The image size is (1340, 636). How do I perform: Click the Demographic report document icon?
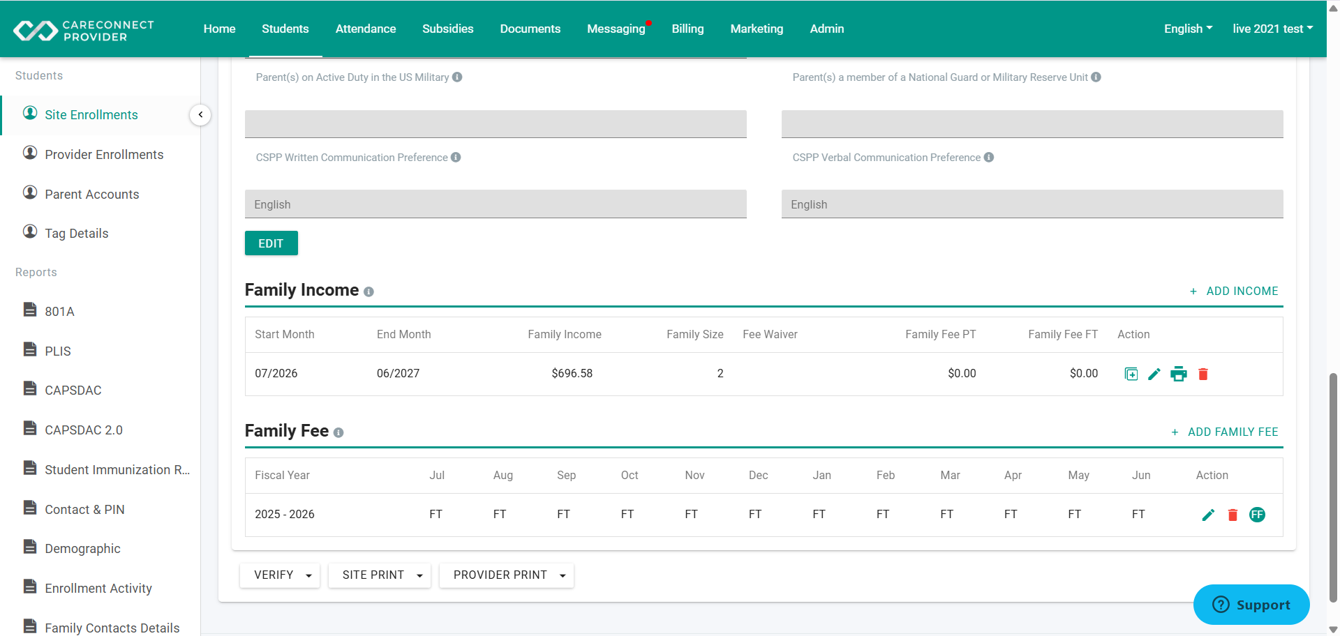[x=30, y=547]
